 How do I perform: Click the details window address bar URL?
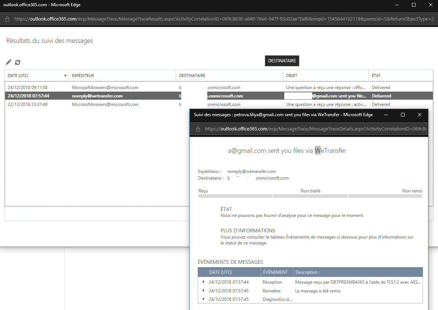pos(315,129)
